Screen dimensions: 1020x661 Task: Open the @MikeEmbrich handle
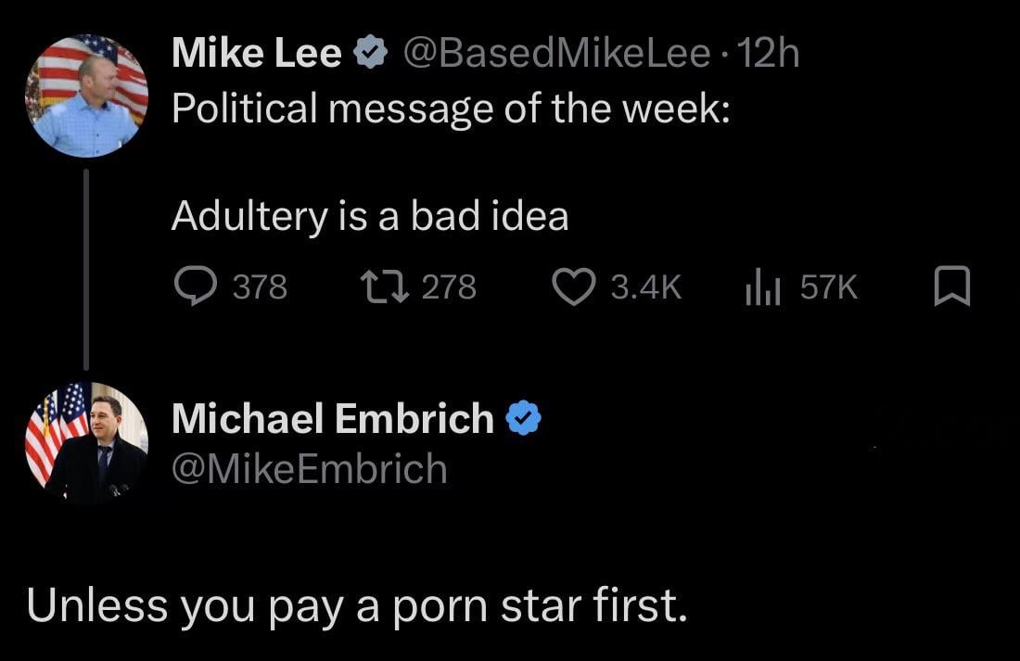point(310,469)
